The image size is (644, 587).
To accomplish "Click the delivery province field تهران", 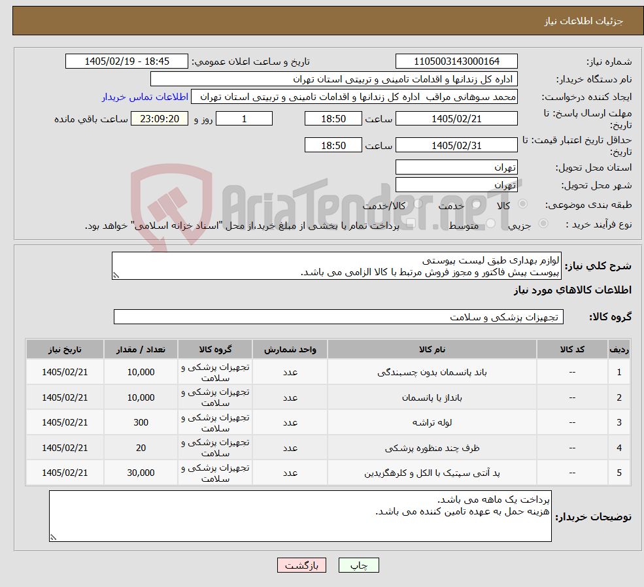I will click(456, 167).
